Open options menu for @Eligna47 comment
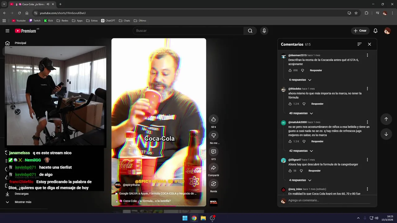The image size is (397, 223). click(367, 160)
